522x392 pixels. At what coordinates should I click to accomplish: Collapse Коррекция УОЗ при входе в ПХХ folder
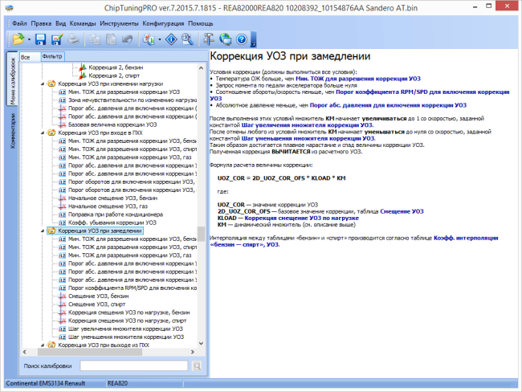click(43, 133)
